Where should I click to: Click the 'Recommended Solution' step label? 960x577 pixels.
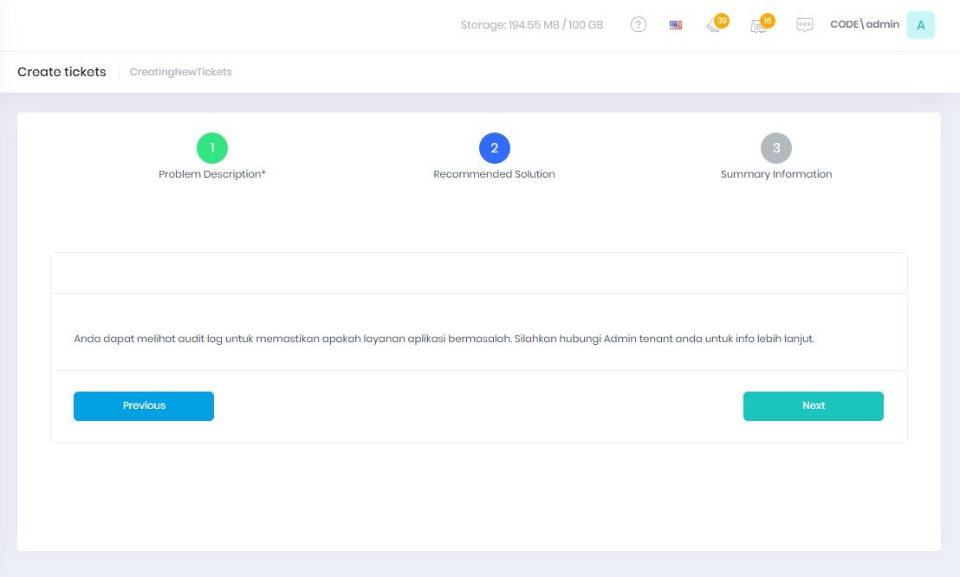click(x=494, y=174)
